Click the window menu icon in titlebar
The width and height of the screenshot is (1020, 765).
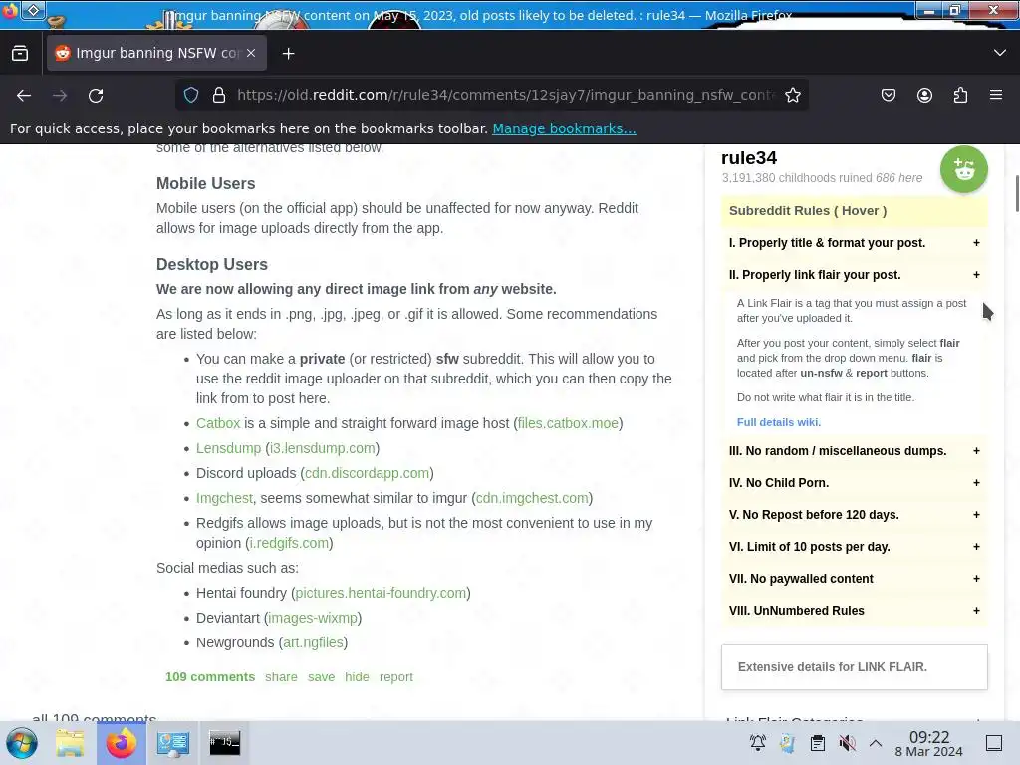tap(10, 11)
